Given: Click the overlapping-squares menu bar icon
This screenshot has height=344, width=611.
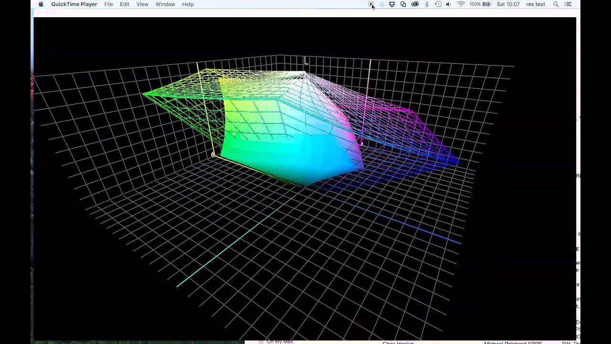Looking at the screenshot, I should (403, 4).
